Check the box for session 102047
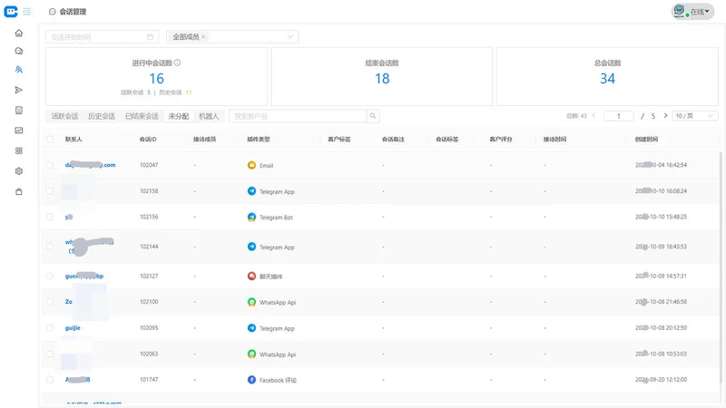Viewport: 726px width, 408px height. point(50,165)
